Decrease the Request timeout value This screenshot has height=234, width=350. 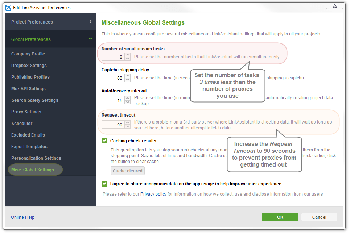click(x=128, y=126)
